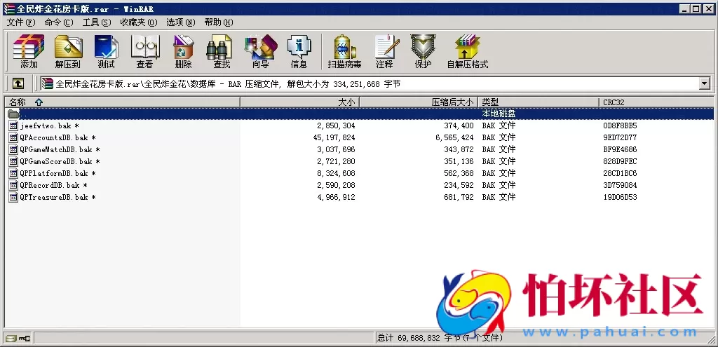Sort by 大小 (Size) column header

coord(346,102)
